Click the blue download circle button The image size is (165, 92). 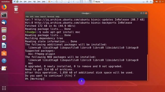[x=81, y=81]
